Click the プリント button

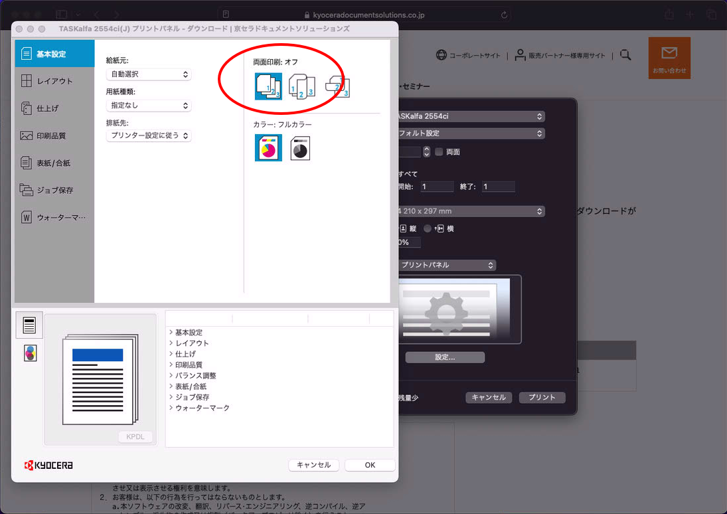[x=542, y=398]
